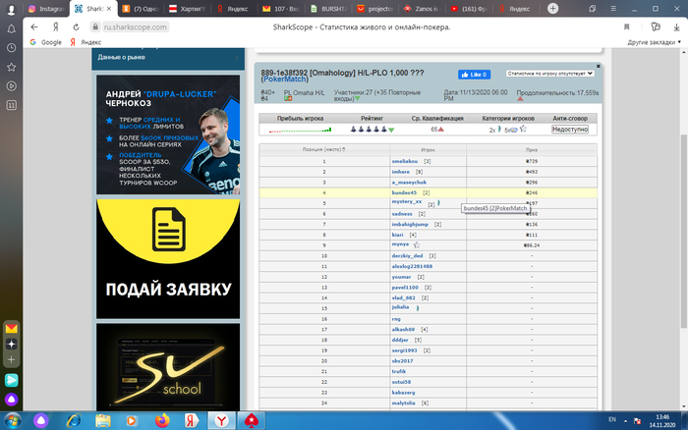Go back to the previous page
688x430 pixels.
click(x=34, y=27)
